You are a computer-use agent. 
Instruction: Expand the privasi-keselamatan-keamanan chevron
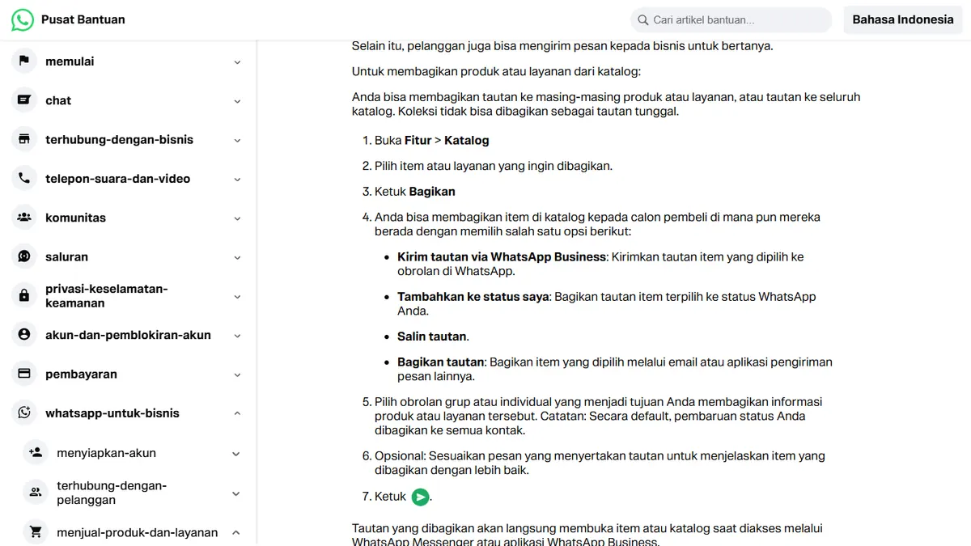click(x=237, y=297)
